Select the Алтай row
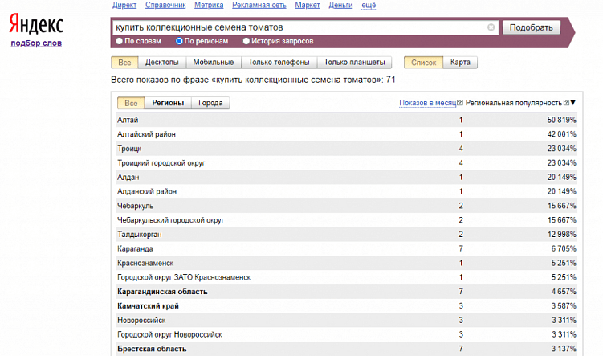This screenshot has height=356, width=603. [347, 120]
